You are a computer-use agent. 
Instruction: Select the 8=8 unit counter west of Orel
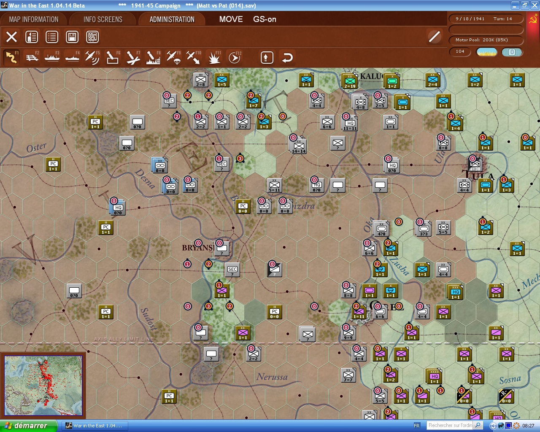click(x=348, y=291)
